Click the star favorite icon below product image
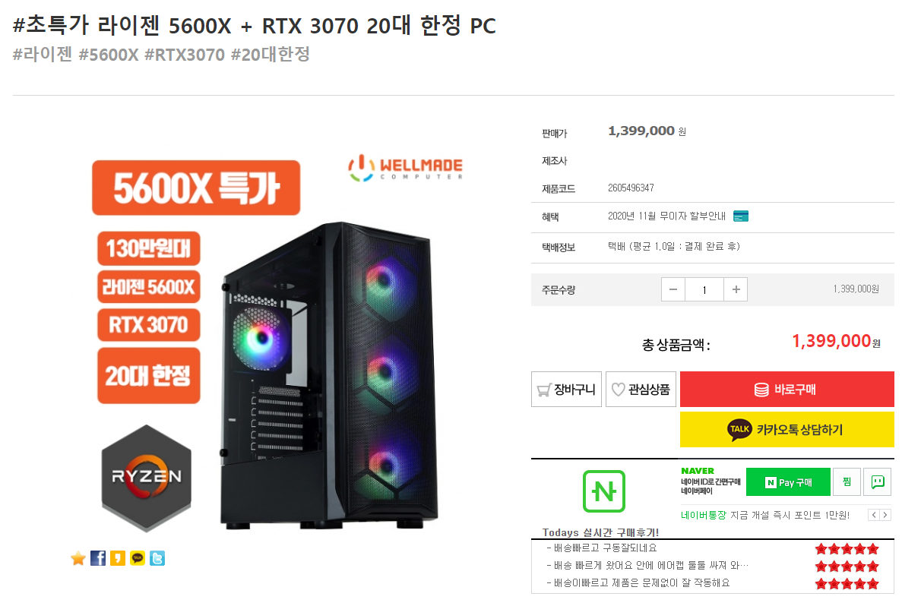 tap(78, 558)
